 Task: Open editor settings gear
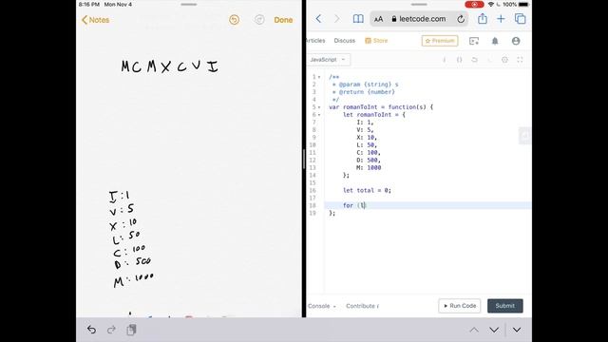click(x=504, y=60)
